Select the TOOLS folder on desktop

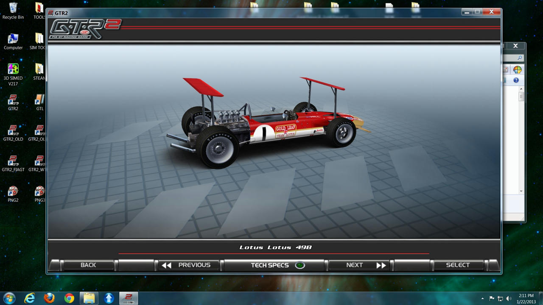pyautogui.click(x=39, y=11)
